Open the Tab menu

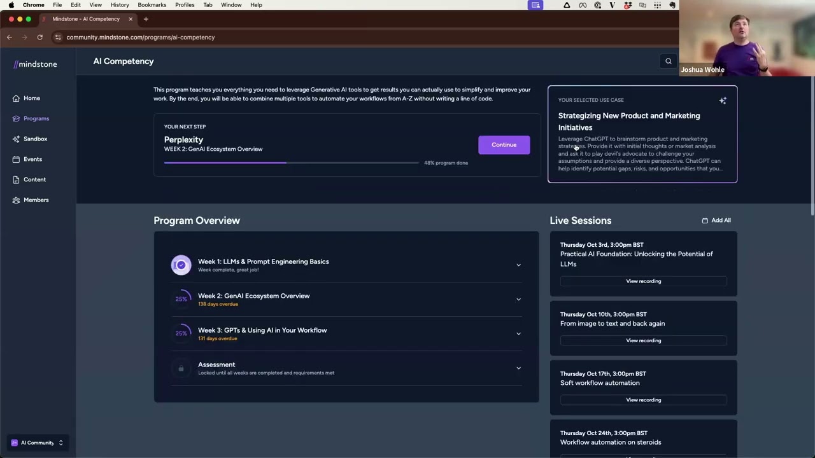coord(208,4)
